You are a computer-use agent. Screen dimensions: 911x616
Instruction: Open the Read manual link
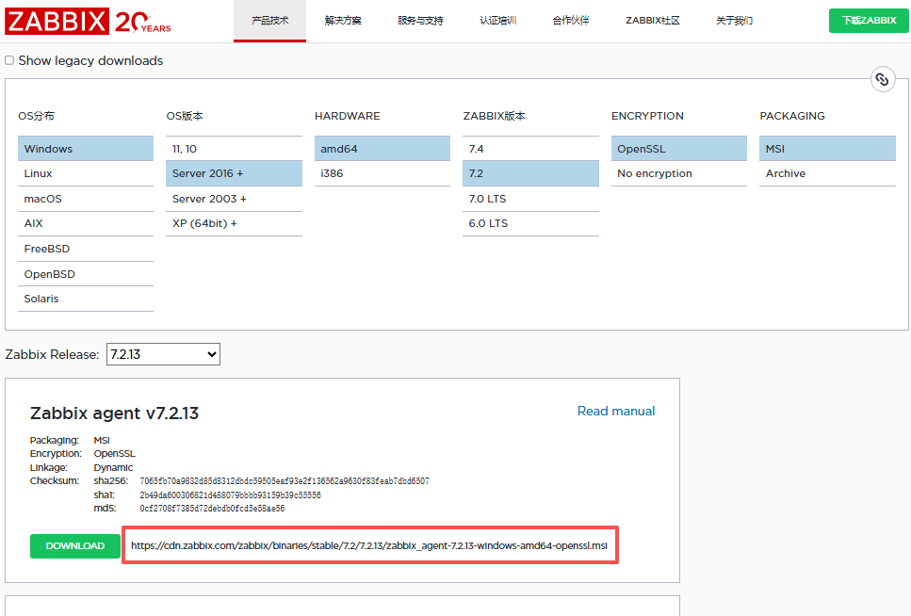pyautogui.click(x=615, y=412)
